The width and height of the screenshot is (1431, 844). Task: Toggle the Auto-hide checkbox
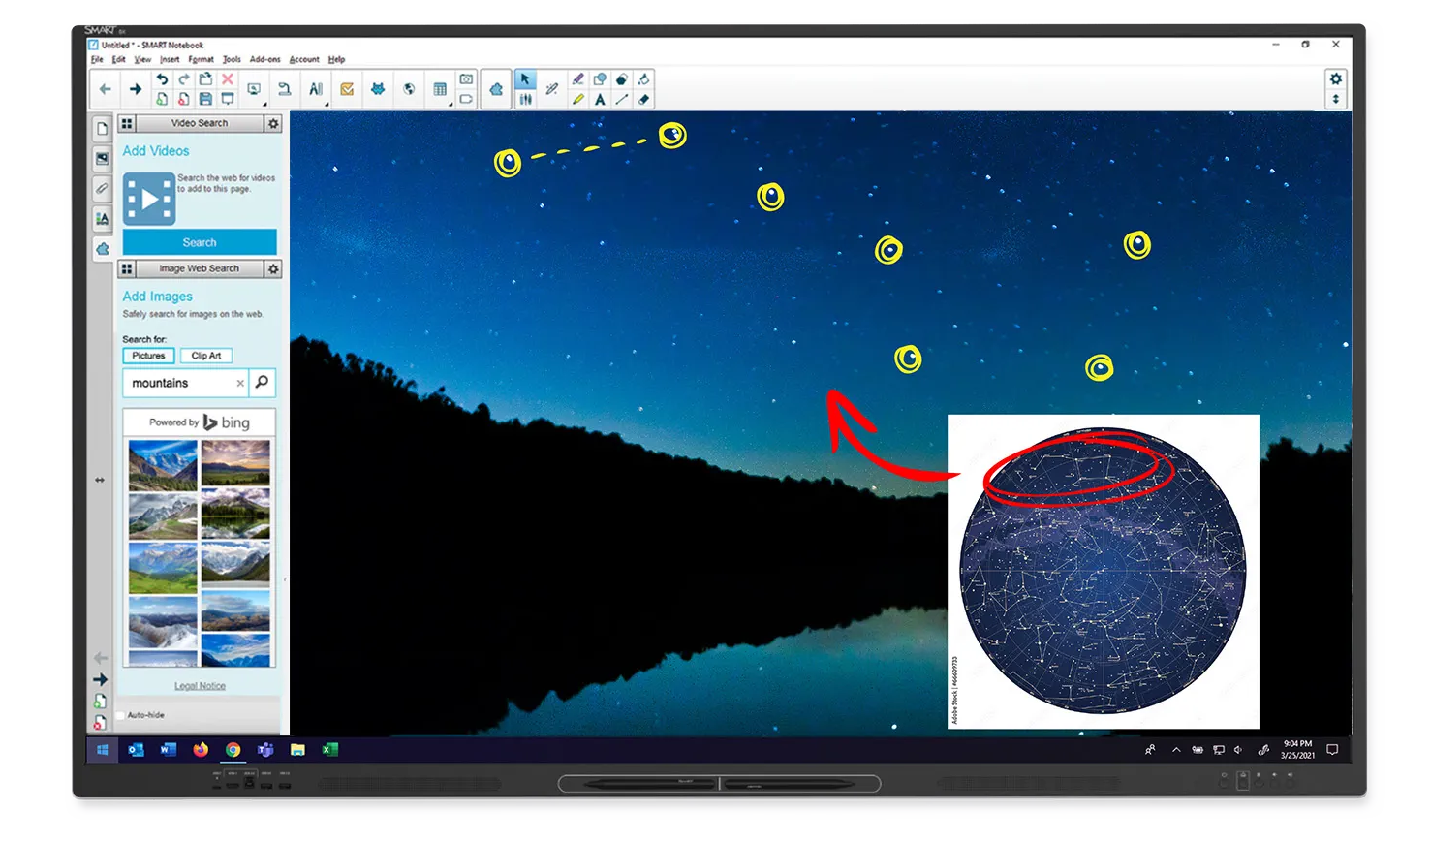120,715
